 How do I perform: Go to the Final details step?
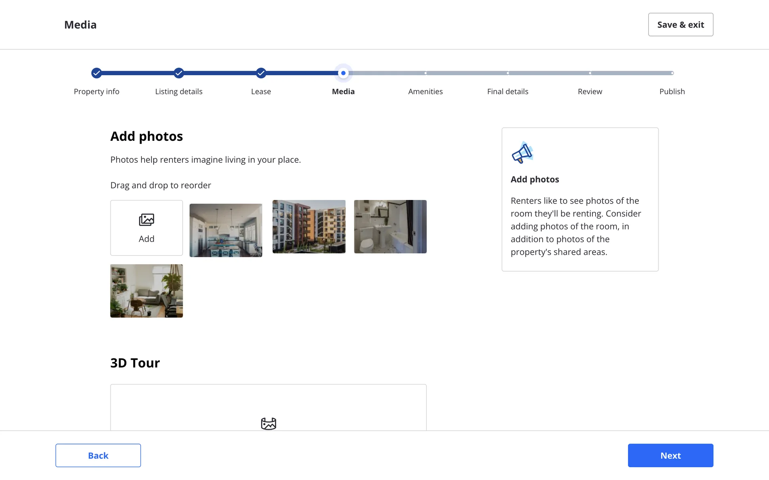tap(507, 92)
